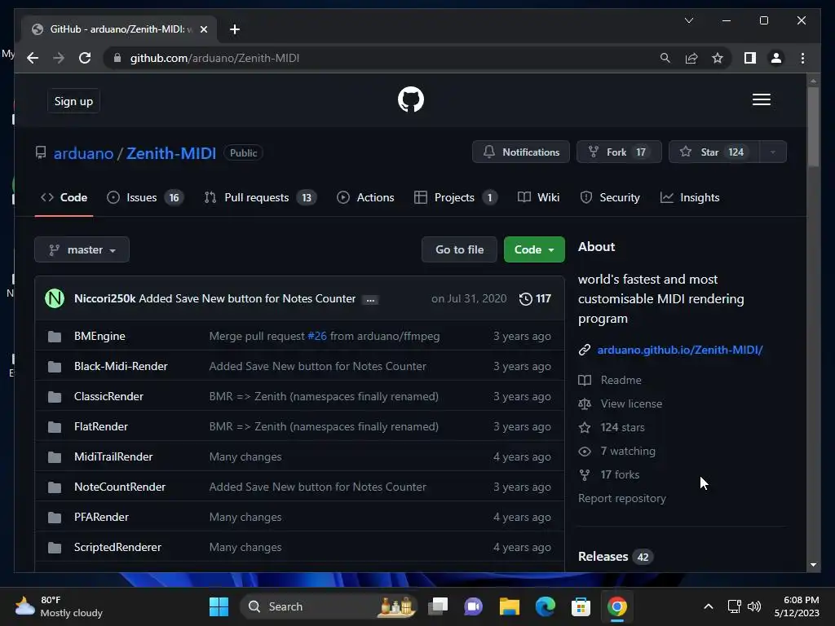
Task: Click the share page icon
Action: click(691, 58)
